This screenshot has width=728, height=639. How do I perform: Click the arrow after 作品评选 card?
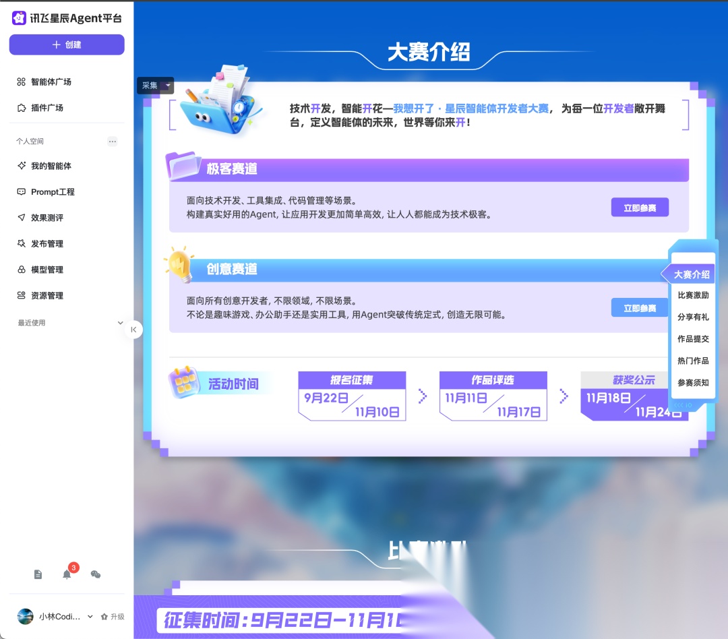(564, 396)
